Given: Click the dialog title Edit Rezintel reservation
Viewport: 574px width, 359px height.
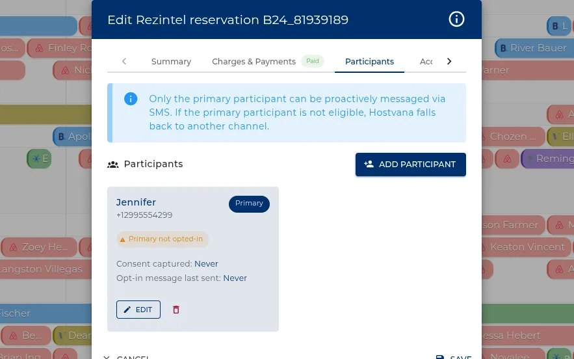Looking at the screenshot, I should 228,20.
